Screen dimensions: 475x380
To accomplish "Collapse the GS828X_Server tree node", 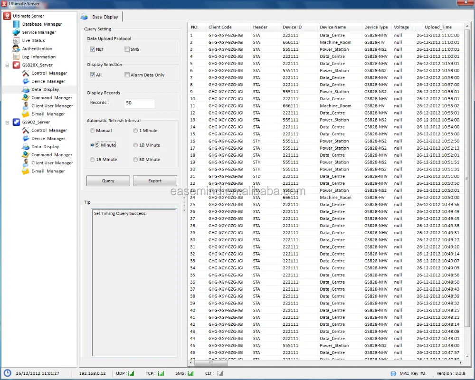I will point(8,65).
